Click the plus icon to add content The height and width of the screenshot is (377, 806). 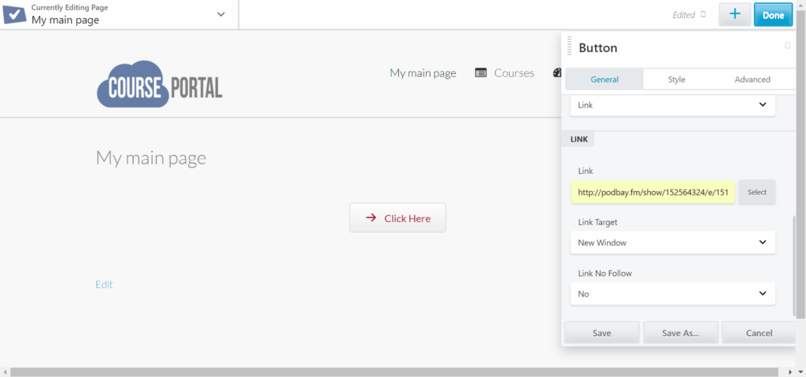pos(734,14)
